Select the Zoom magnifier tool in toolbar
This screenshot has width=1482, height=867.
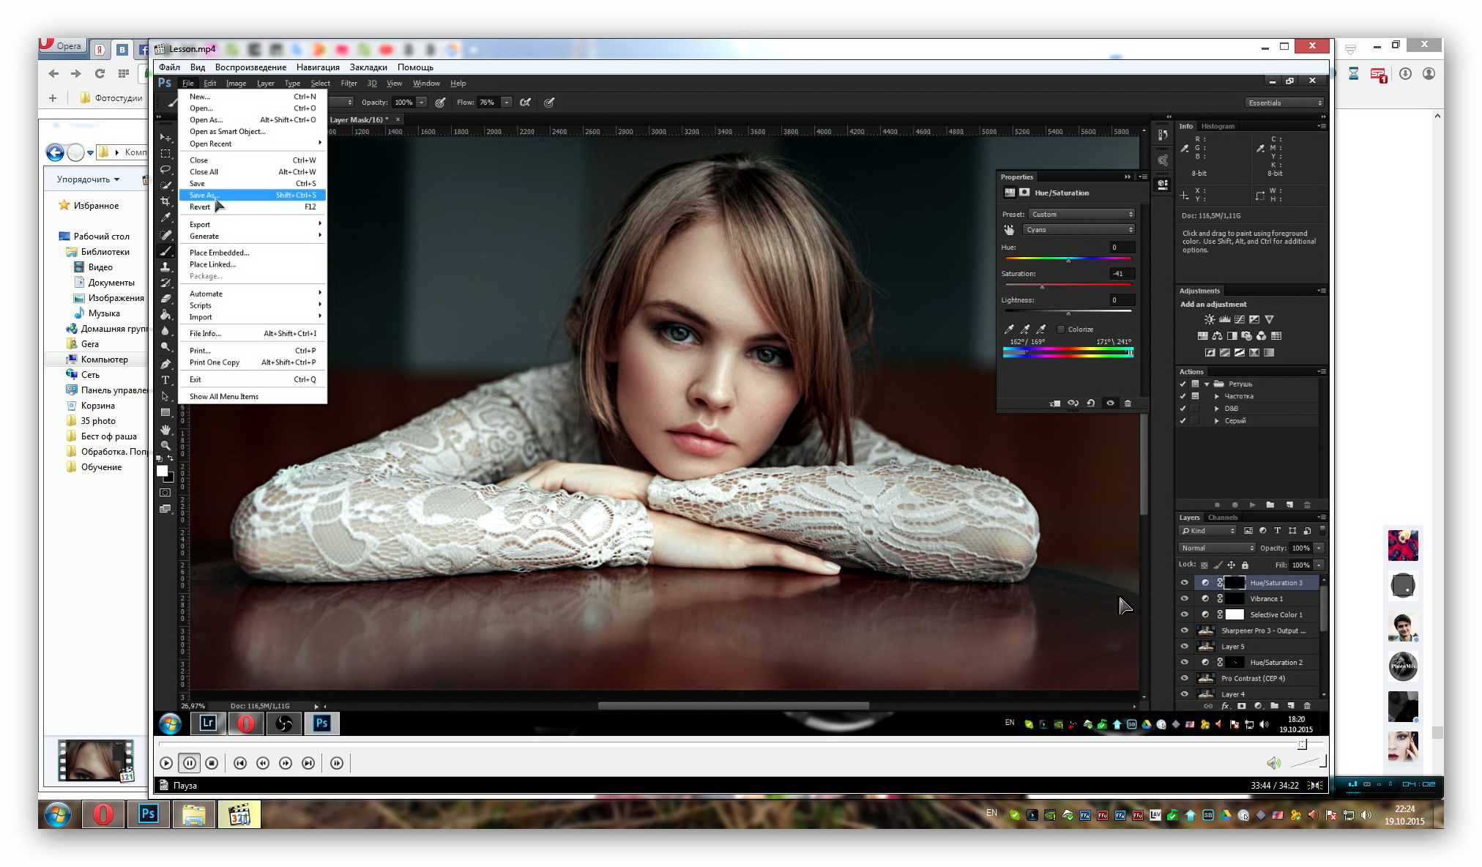click(x=165, y=445)
